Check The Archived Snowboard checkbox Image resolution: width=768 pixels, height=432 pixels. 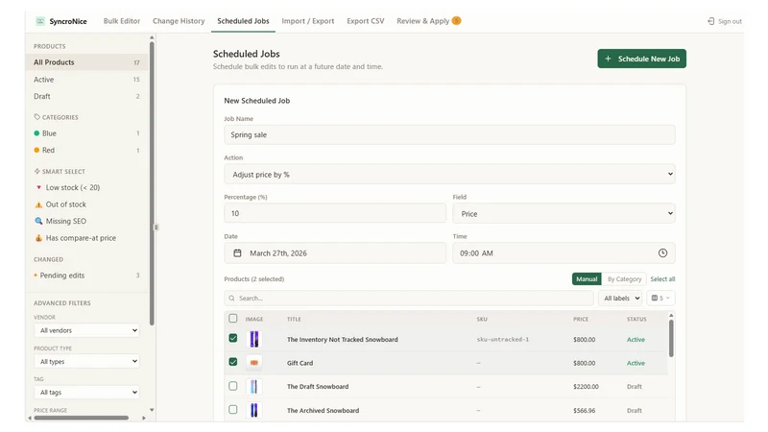click(233, 410)
